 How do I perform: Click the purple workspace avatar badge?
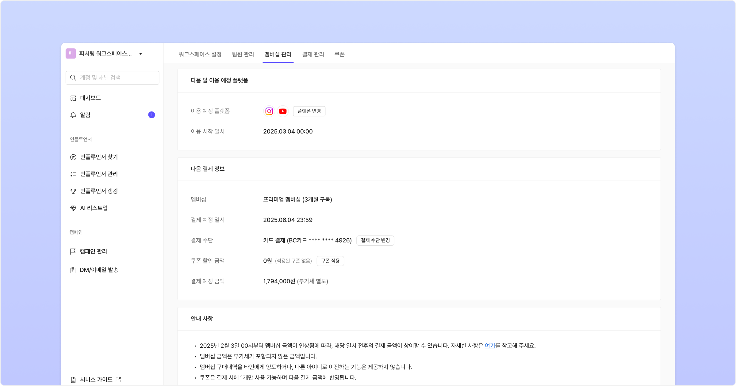point(71,54)
